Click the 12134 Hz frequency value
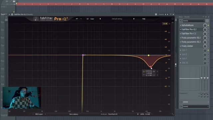The image size is (213, 120). (x=148, y=71)
